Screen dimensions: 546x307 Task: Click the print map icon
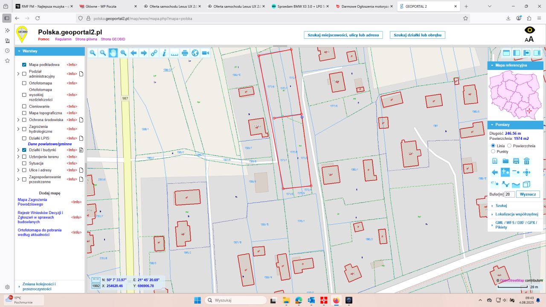(185, 53)
